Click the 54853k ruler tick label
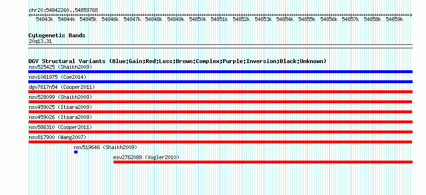426x195 pixels. point(263,19)
